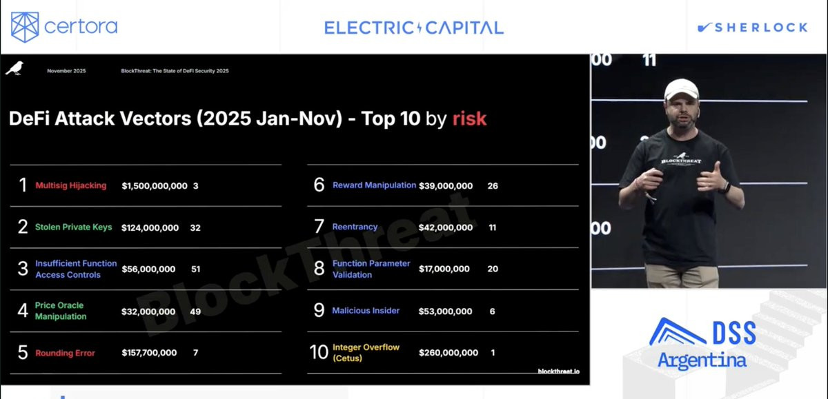Click the presenter's white cap

pos(681,90)
